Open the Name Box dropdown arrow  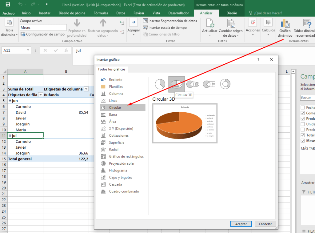point(28,50)
